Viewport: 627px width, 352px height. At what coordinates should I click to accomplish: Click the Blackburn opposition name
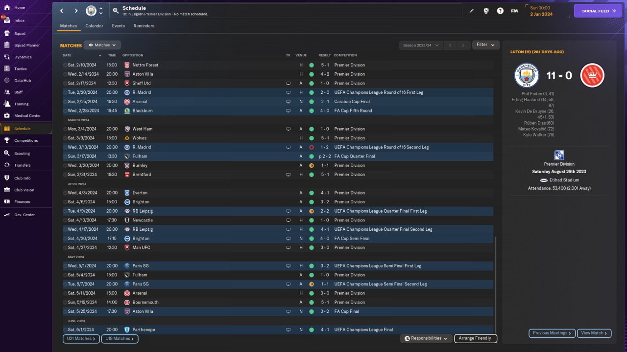click(143, 111)
